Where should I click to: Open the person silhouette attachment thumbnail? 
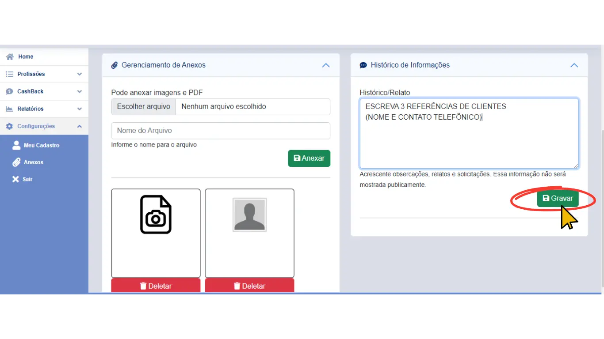point(249,233)
